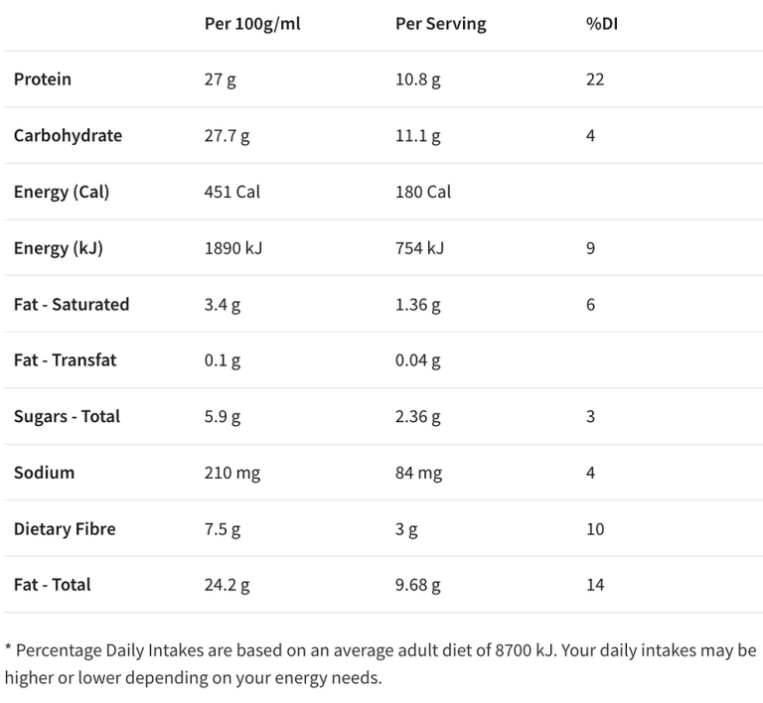The width and height of the screenshot is (763, 703).
Task: Click the "Per Serving" column header
Action: [440, 24]
